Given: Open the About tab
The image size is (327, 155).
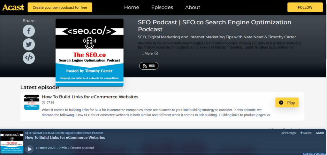Looking at the screenshot, I should (x=193, y=7).
